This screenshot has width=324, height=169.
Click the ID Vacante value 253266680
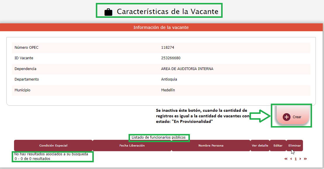pyautogui.click(x=171, y=58)
